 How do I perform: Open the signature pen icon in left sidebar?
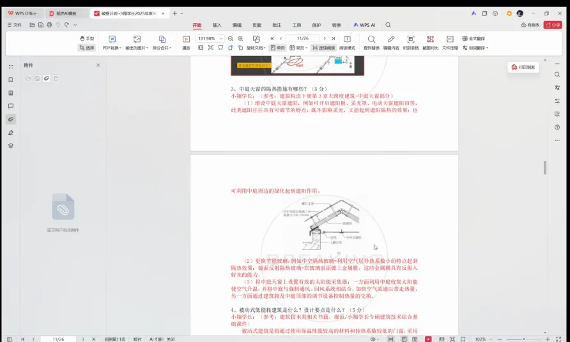[11, 133]
